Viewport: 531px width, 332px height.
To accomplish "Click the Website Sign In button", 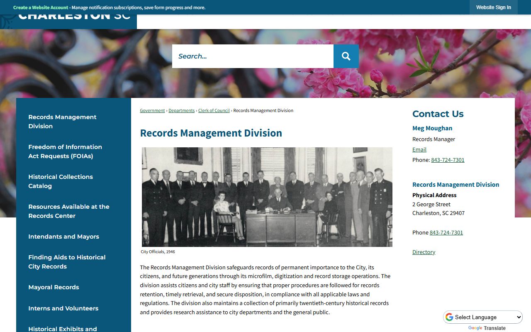I will click(493, 7).
